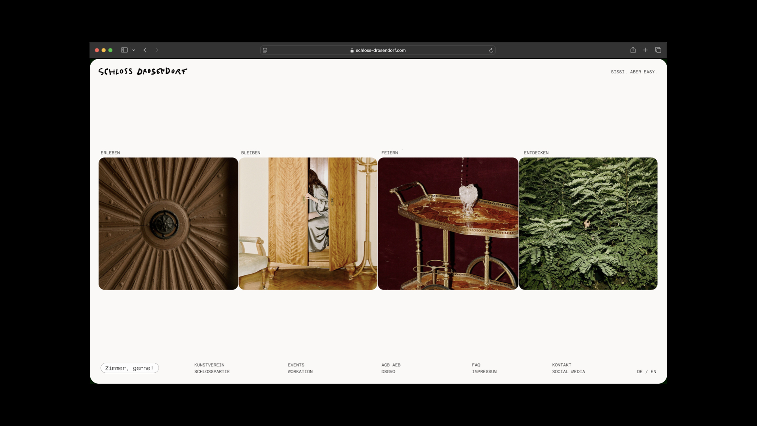
Task: Open the Share icon in toolbar
Action: pos(633,50)
